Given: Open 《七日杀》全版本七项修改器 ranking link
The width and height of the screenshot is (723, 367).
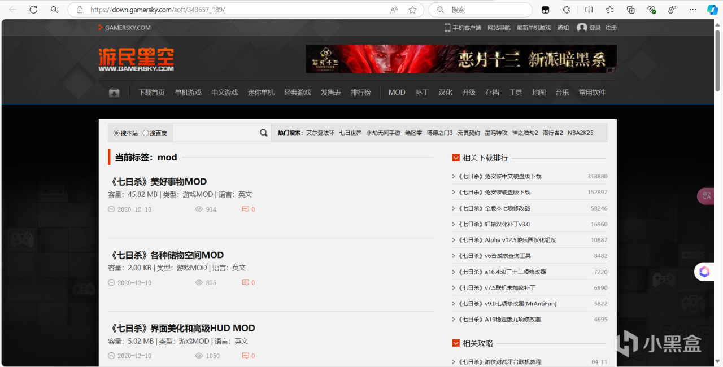Looking at the screenshot, I should (494, 208).
